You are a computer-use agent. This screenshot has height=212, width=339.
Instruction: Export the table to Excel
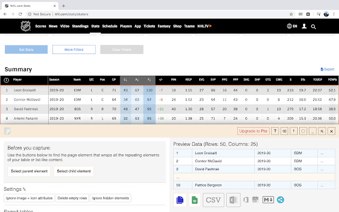coord(232,200)
